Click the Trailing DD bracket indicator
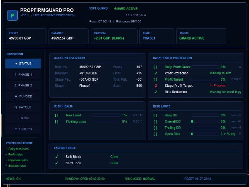 pos(155,128)
